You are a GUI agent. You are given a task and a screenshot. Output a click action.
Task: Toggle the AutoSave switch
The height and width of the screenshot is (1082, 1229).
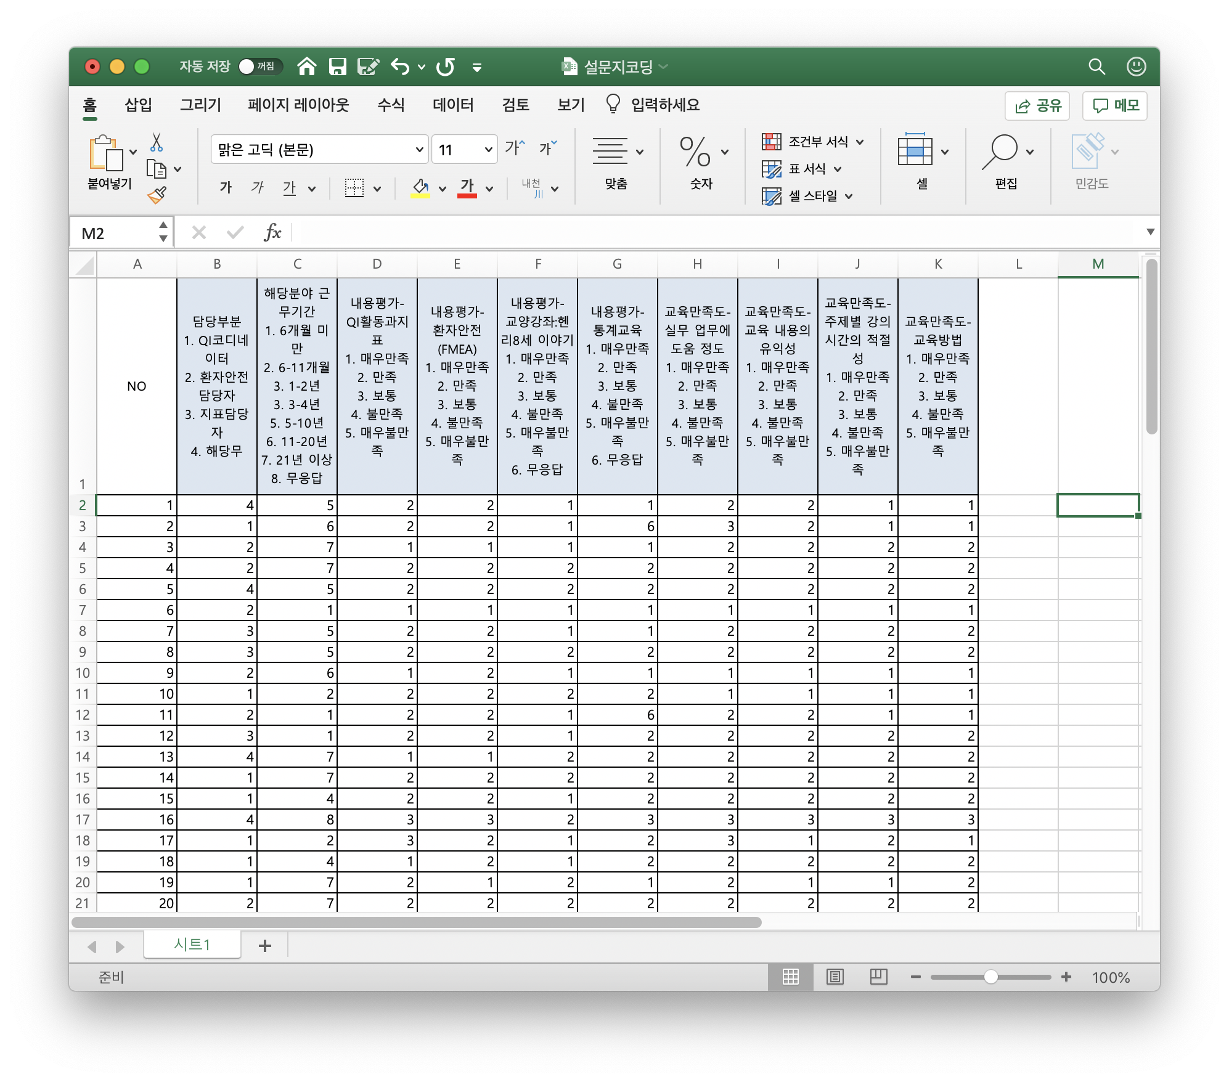[x=260, y=67]
